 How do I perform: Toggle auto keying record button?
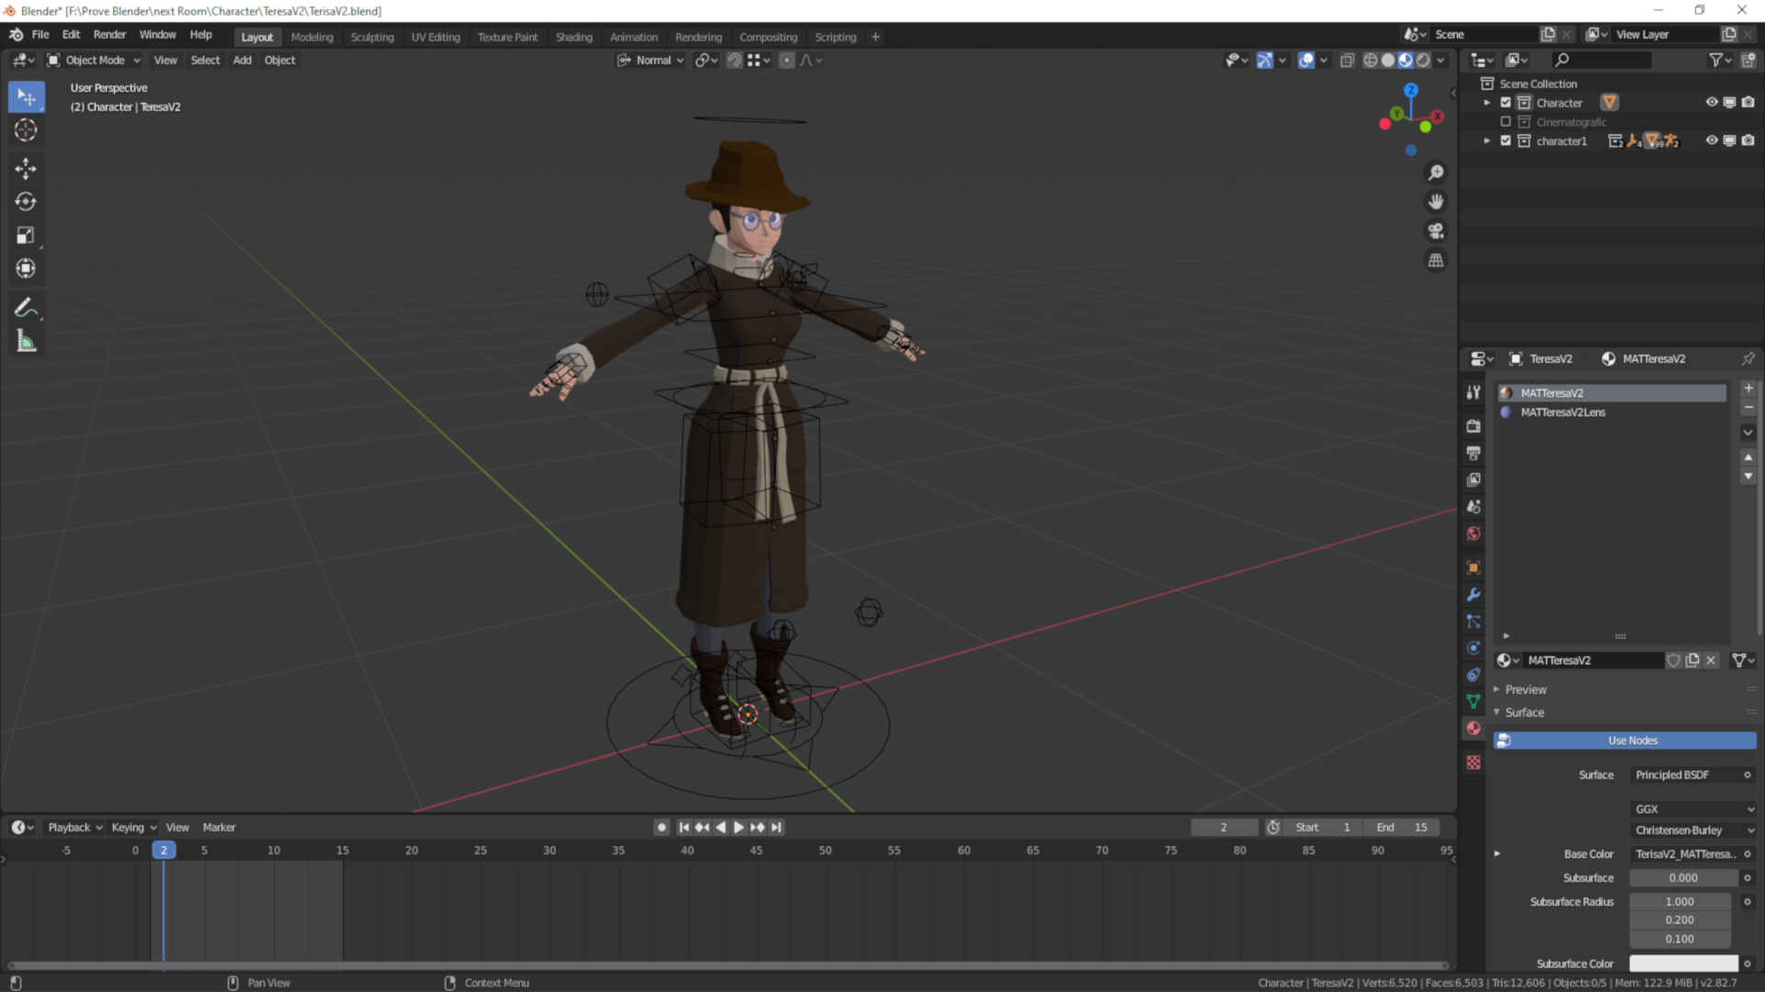click(662, 828)
